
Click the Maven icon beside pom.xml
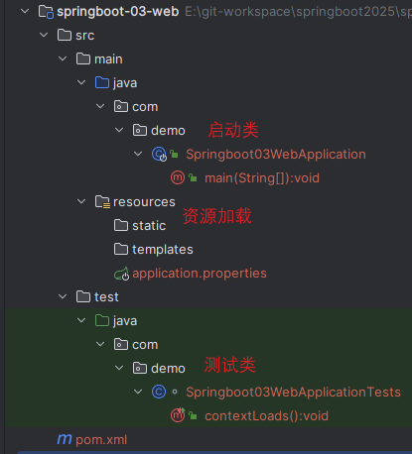point(65,439)
